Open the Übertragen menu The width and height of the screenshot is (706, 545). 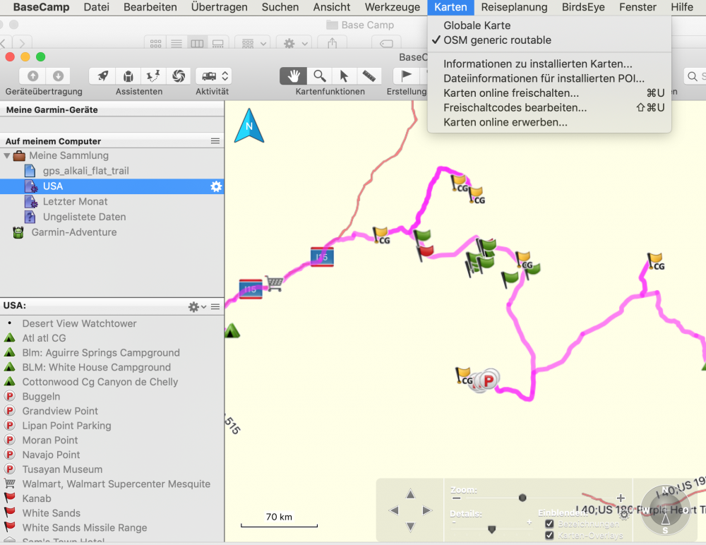tap(220, 7)
